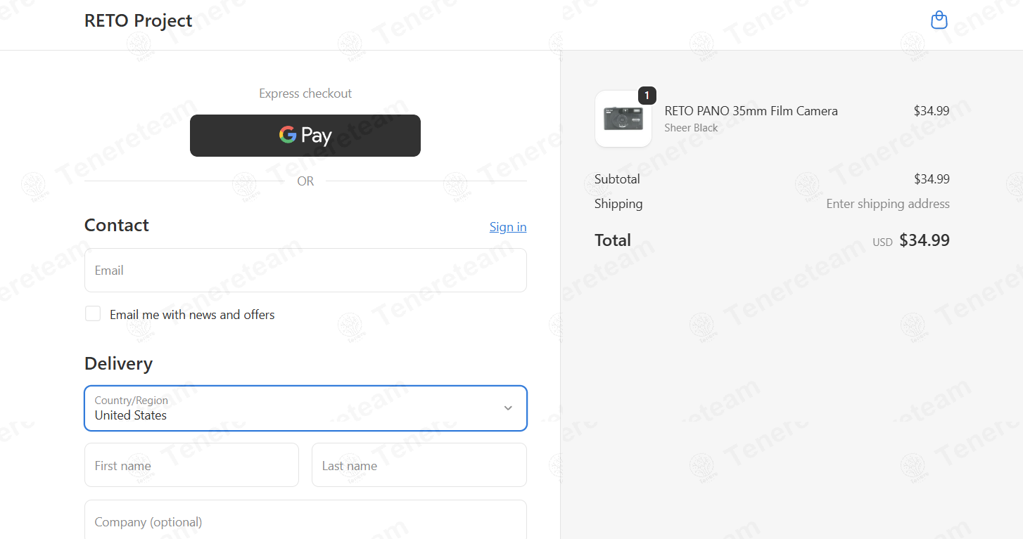Click the RETO PANO camera thumbnail
Screen dimensions: 1023x539
tap(623, 119)
